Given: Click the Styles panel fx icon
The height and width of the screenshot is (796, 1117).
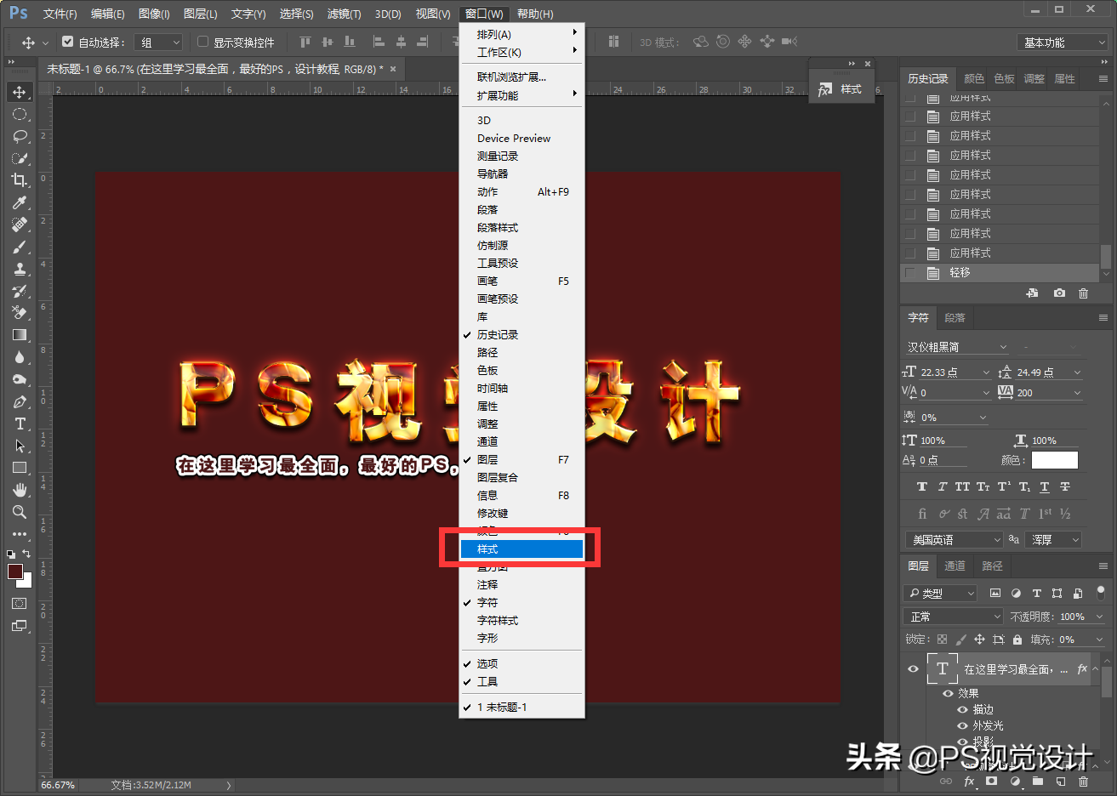Looking at the screenshot, I should coord(824,89).
